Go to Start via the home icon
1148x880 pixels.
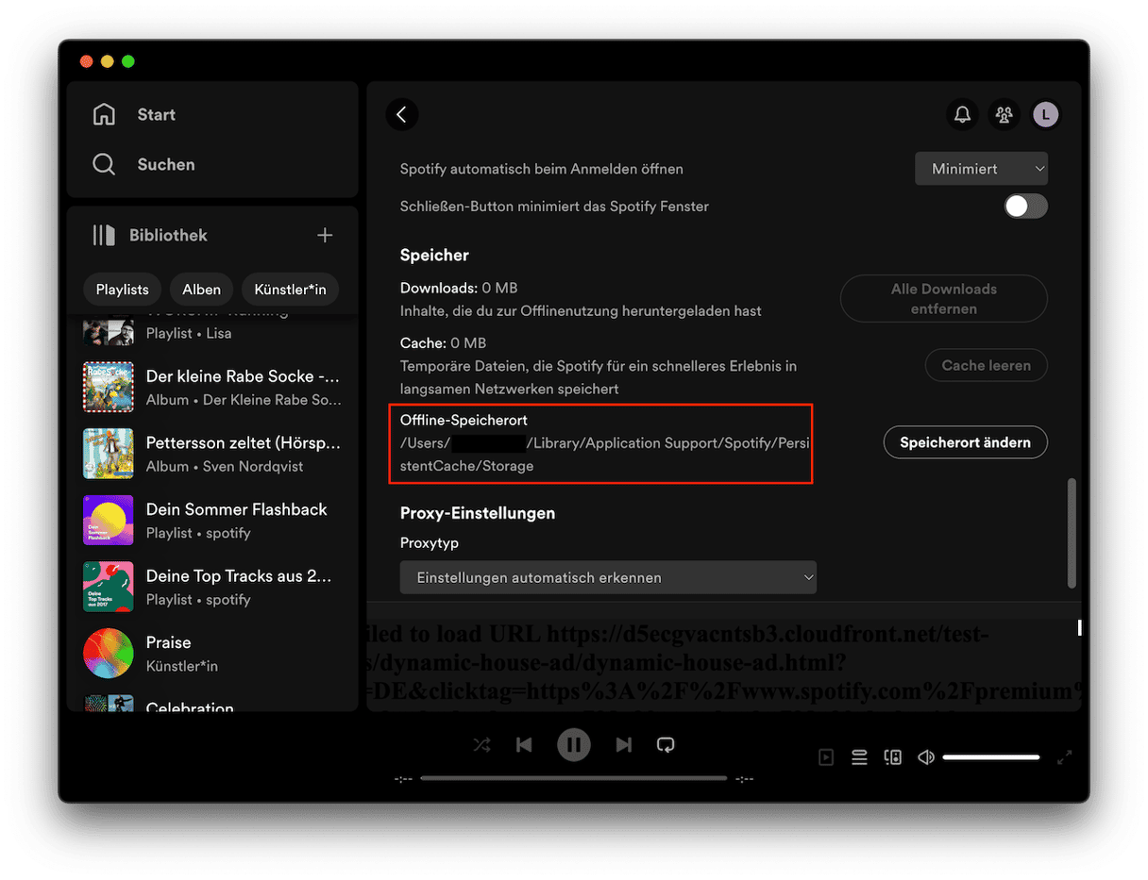click(x=104, y=114)
